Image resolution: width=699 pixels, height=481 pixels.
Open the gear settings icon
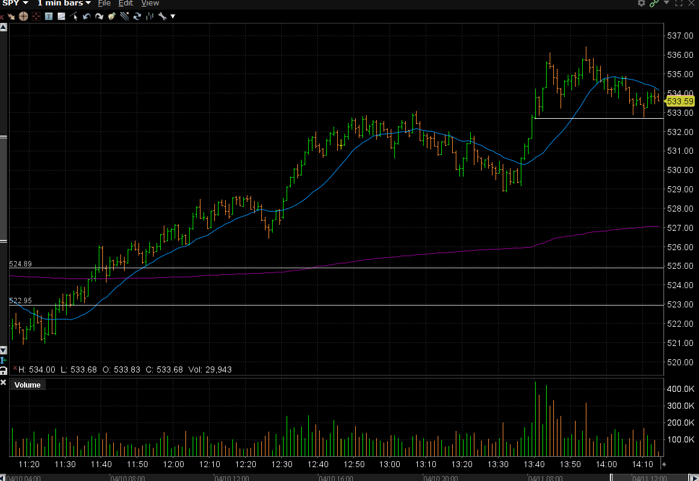[x=641, y=3]
